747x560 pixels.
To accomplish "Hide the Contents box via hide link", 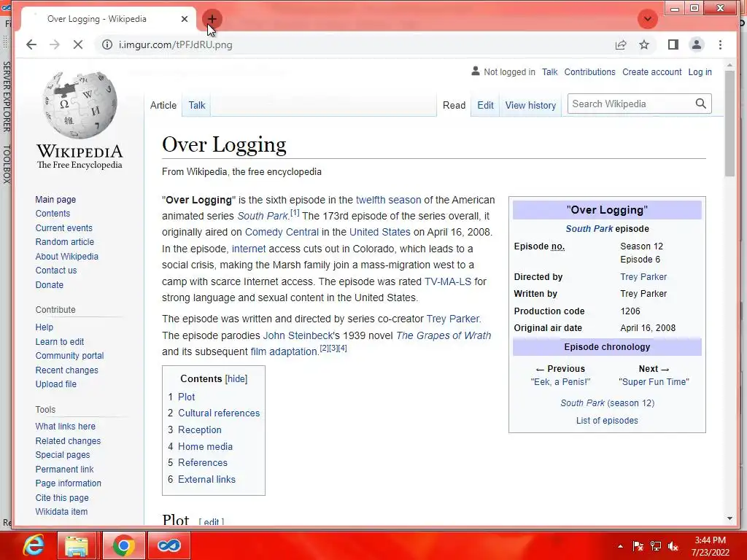I will pyautogui.click(x=236, y=379).
